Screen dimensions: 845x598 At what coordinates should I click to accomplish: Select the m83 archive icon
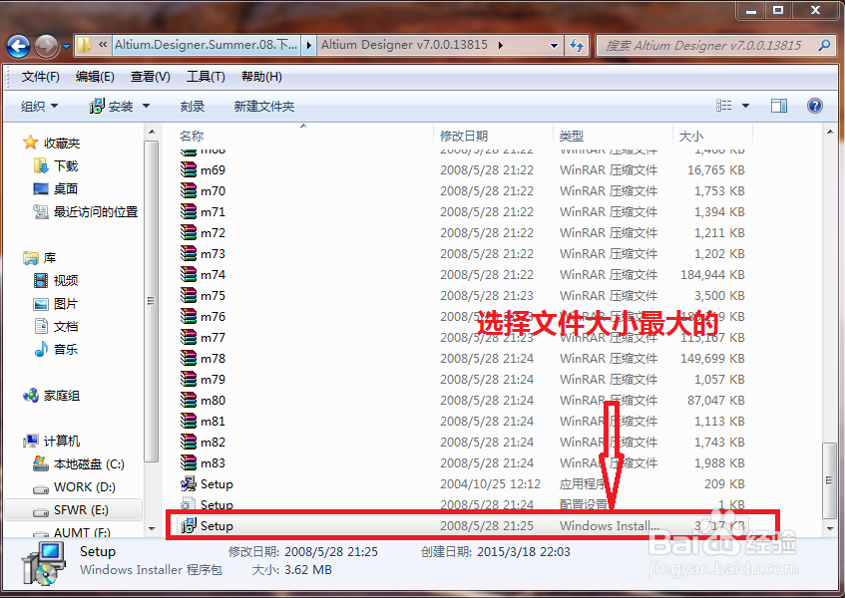click(189, 462)
